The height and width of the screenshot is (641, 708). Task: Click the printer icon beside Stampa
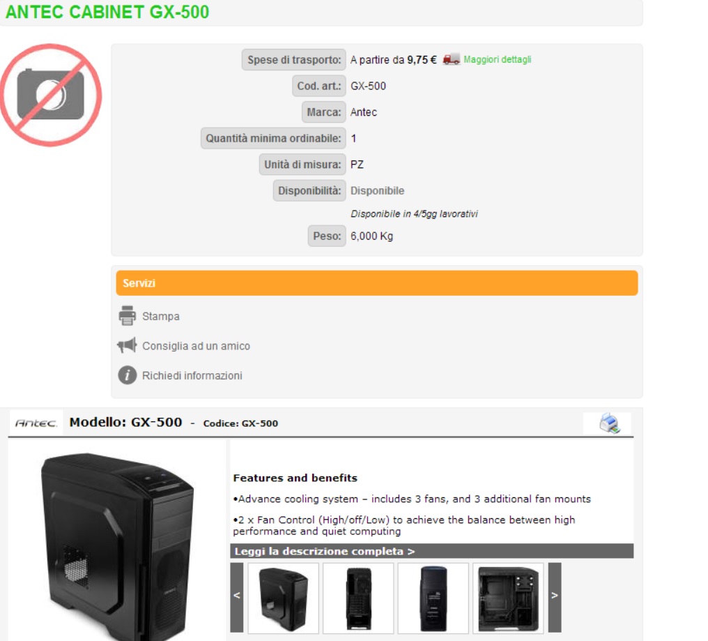(128, 315)
